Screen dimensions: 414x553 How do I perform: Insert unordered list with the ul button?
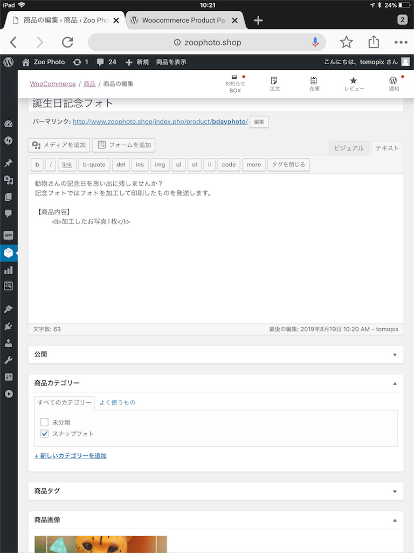point(178,165)
